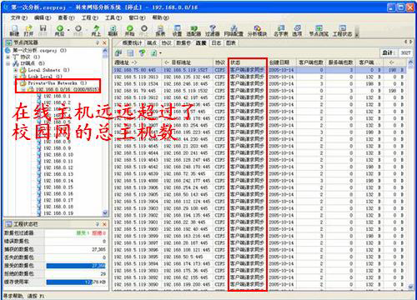Sort by the 创建日期 column header
This screenshot has height=300, width=417.
click(281, 62)
